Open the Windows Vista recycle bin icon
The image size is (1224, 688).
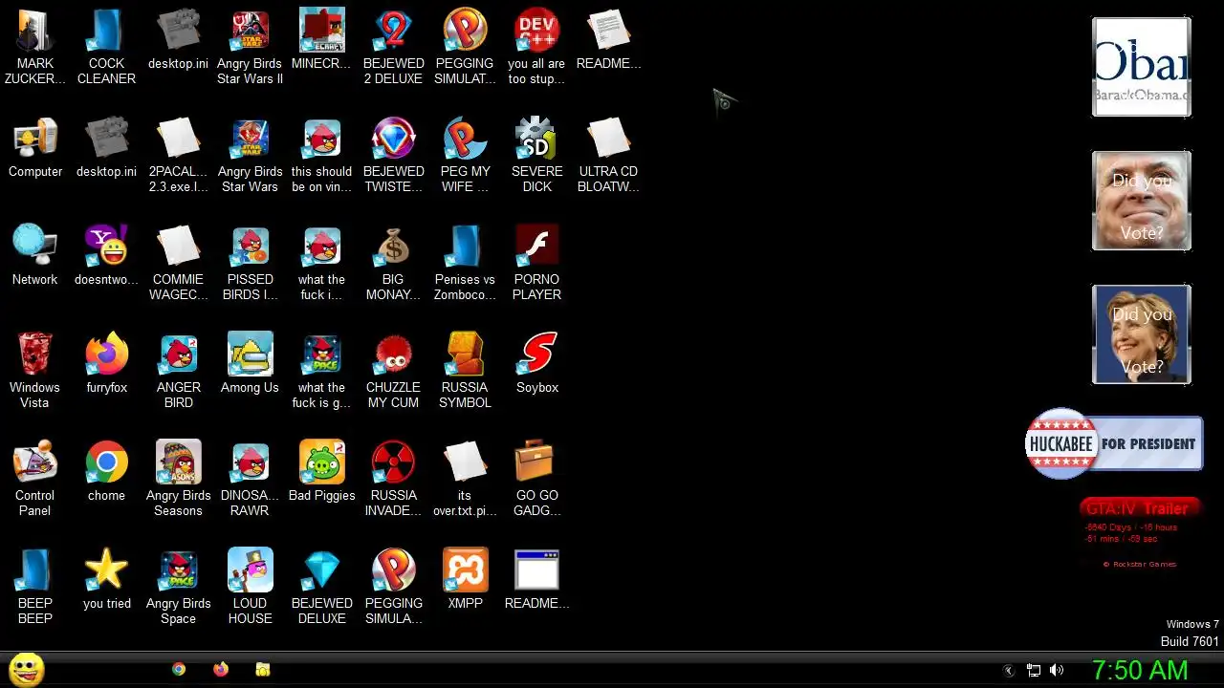pos(35,371)
